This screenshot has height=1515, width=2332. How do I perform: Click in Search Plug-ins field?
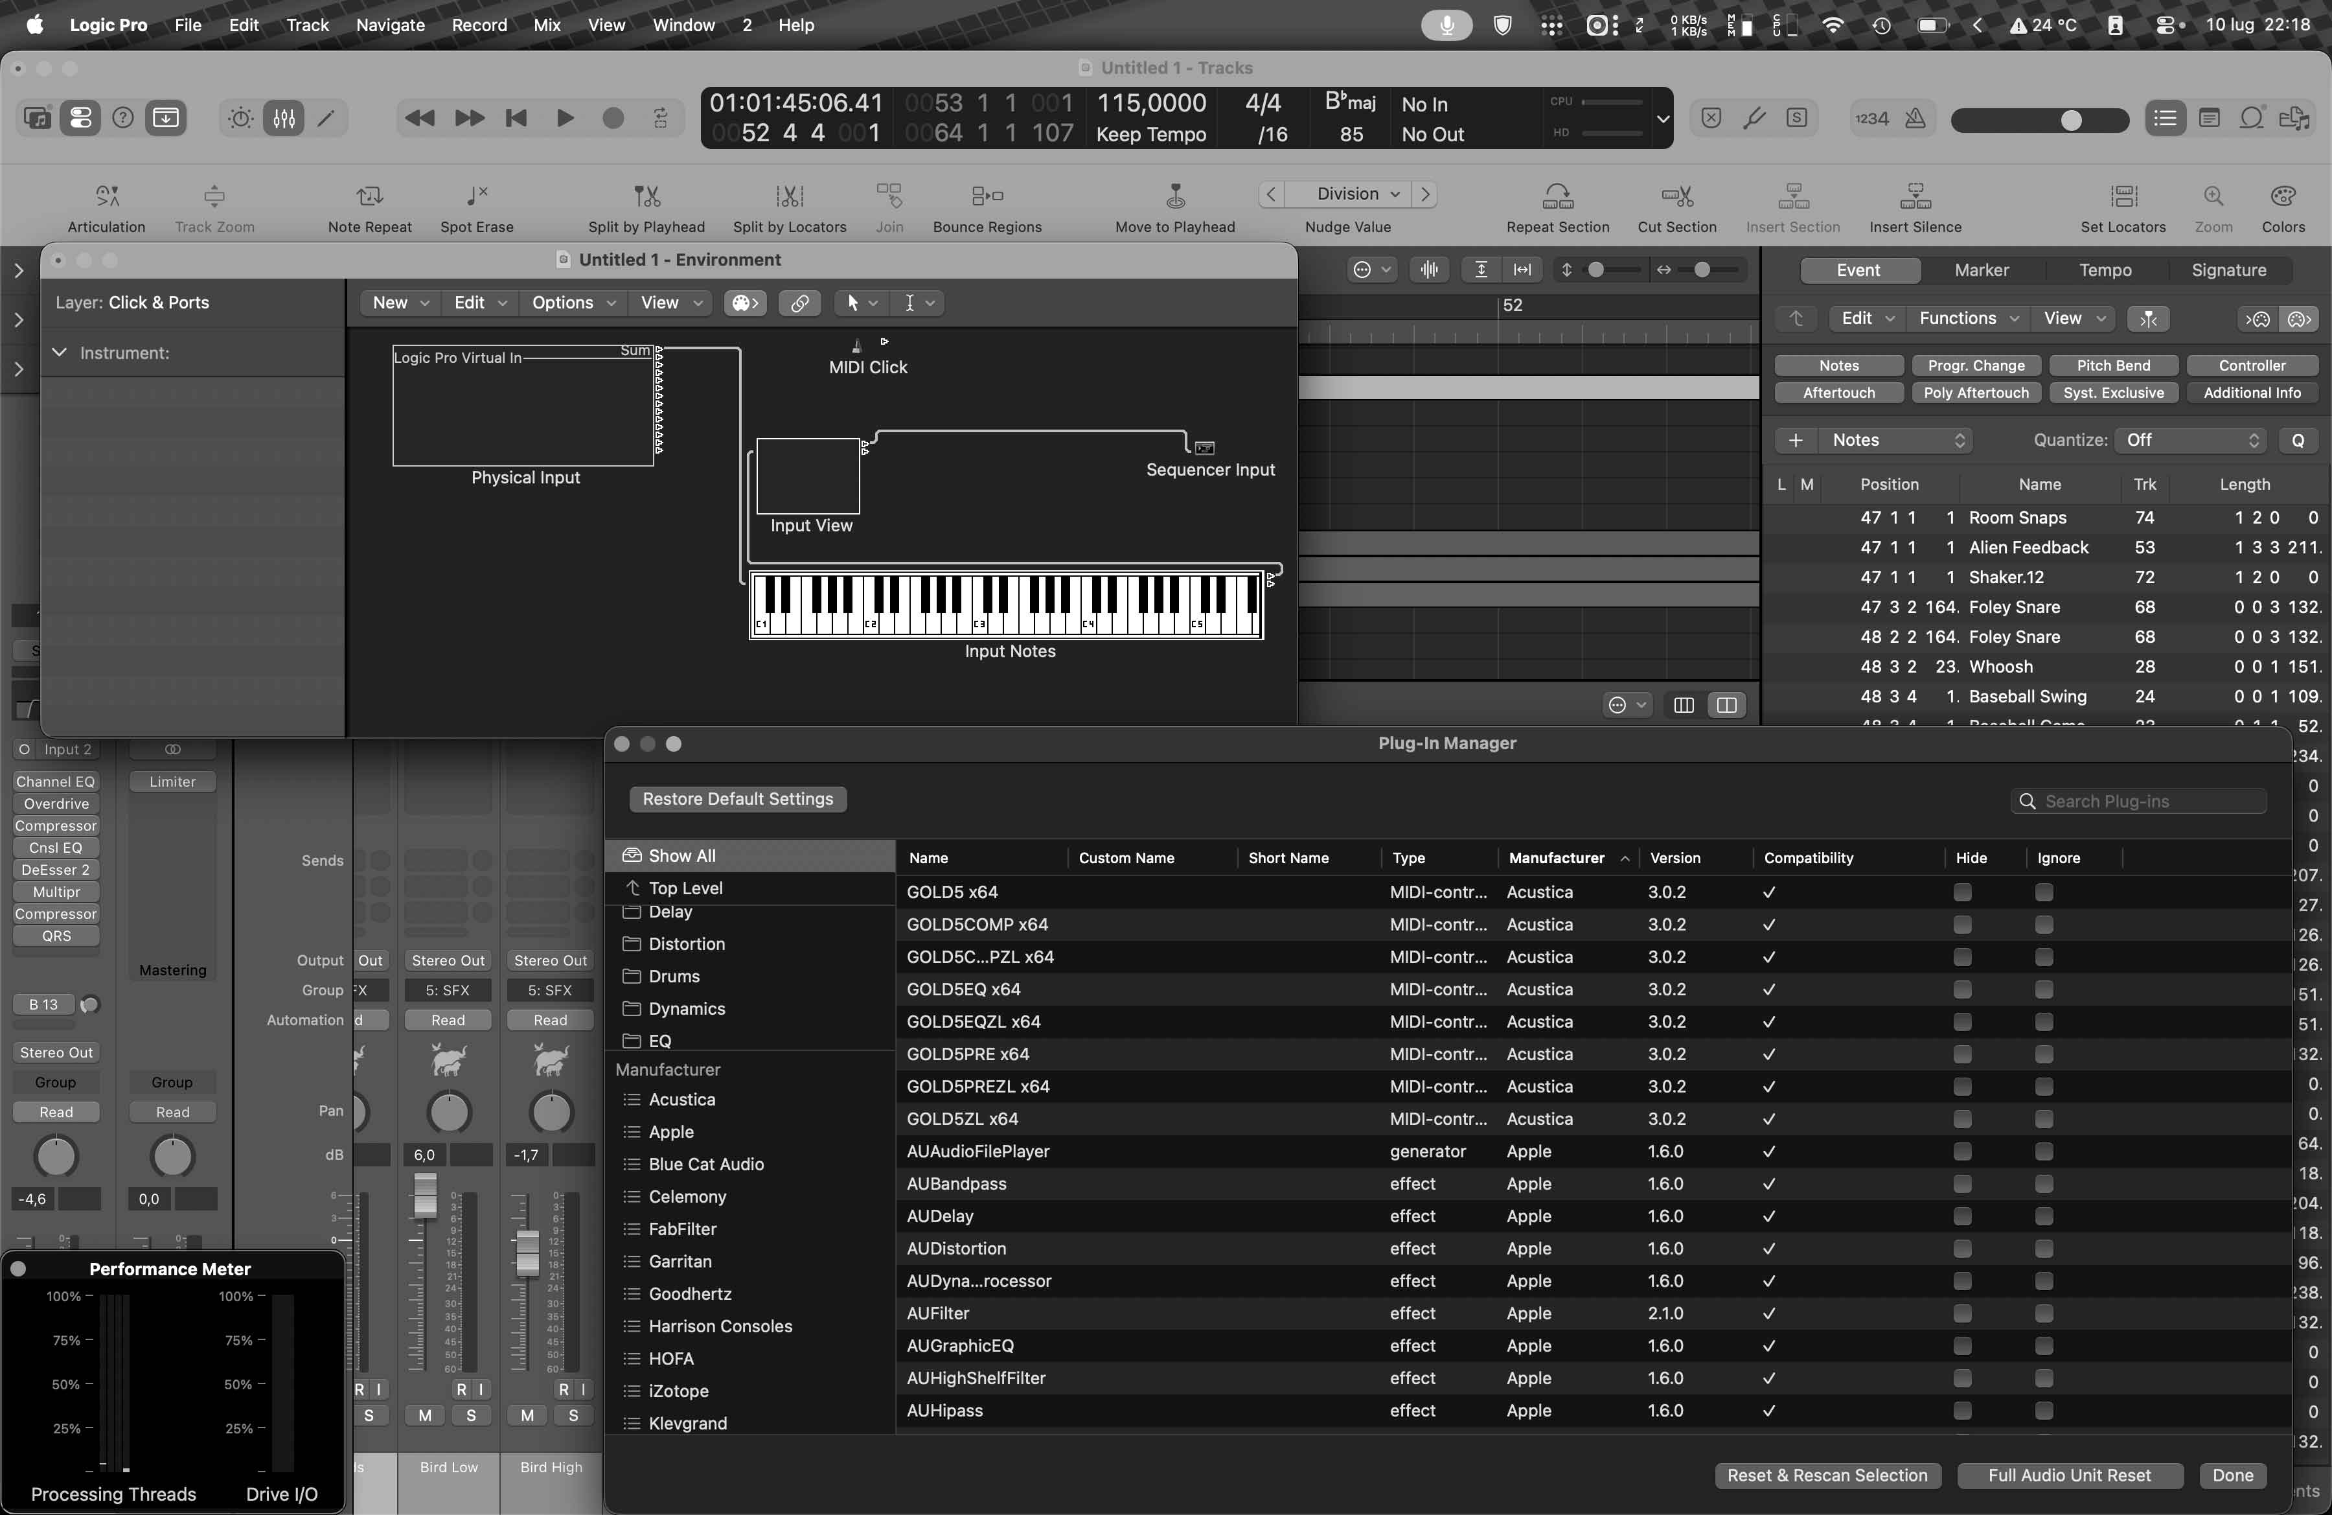pos(2137,802)
